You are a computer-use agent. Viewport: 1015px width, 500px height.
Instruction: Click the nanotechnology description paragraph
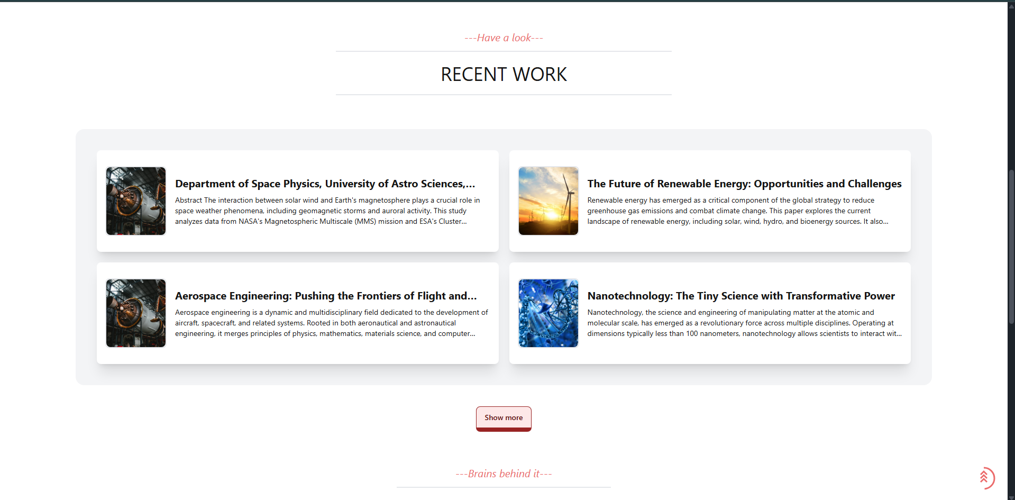pyautogui.click(x=744, y=323)
